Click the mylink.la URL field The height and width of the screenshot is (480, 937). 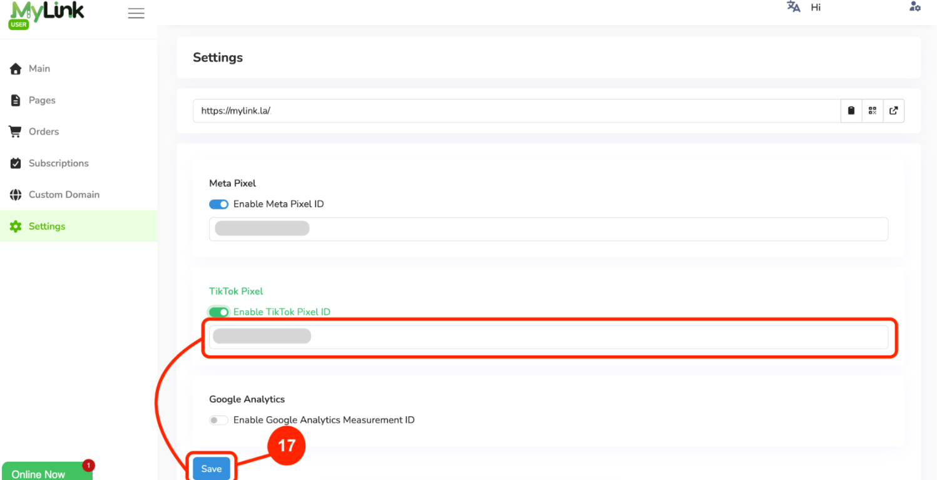(x=516, y=111)
